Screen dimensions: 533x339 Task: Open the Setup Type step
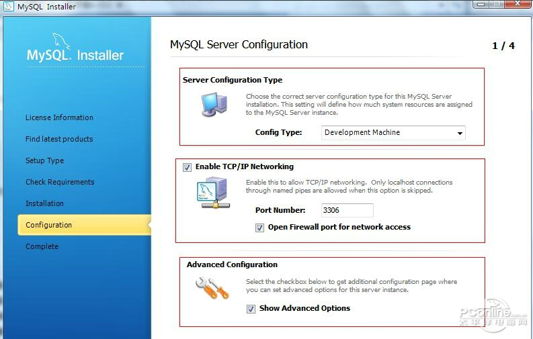point(44,160)
